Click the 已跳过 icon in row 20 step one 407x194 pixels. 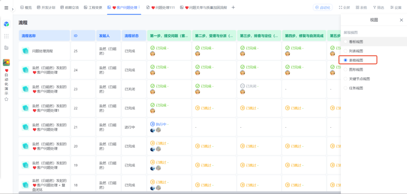[x=152, y=143]
